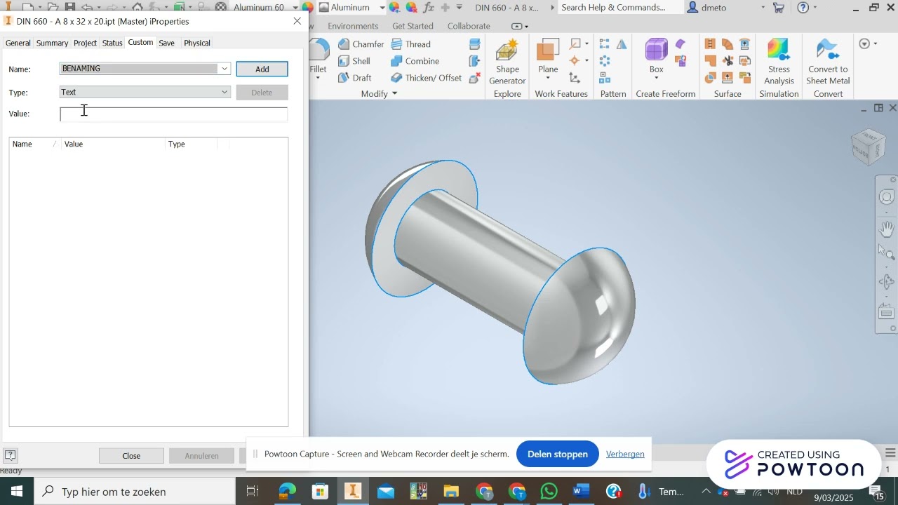Click the ViewCube in the viewport
This screenshot has width=898, height=505.
pyautogui.click(x=869, y=146)
